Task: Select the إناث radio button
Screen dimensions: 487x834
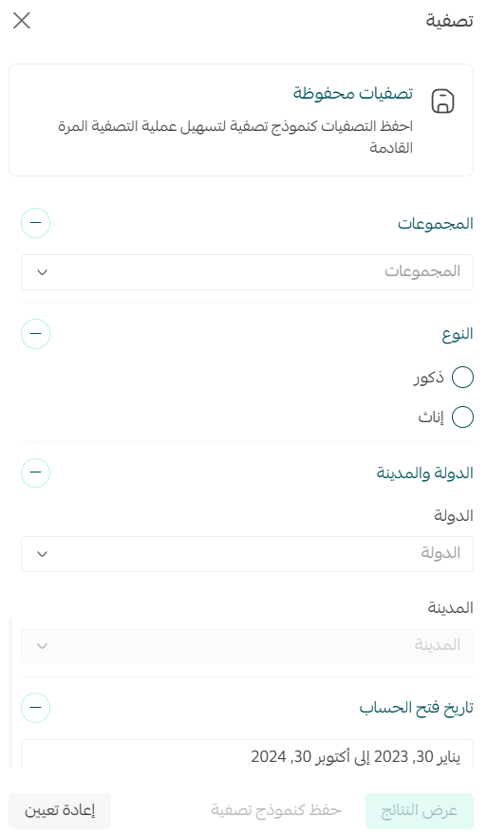Action: (x=462, y=417)
